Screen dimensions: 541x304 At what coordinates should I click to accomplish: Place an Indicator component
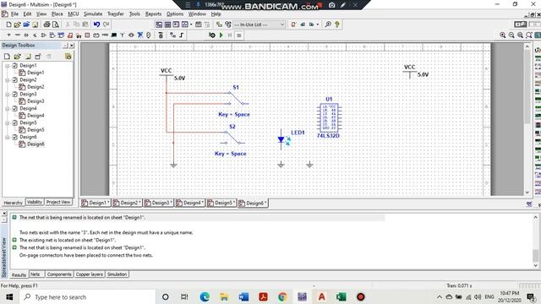click(87, 35)
